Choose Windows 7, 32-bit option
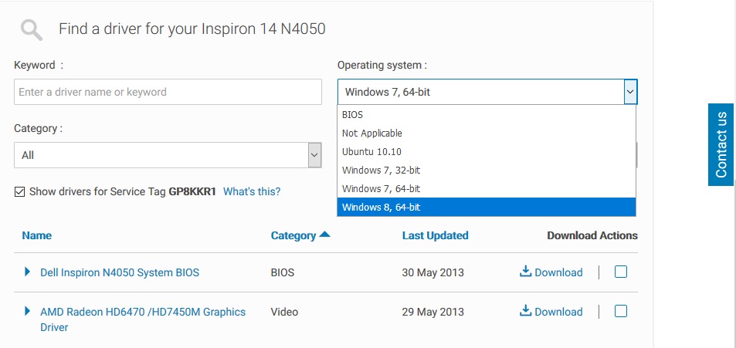The image size is (736, 348). pos(487,170)
